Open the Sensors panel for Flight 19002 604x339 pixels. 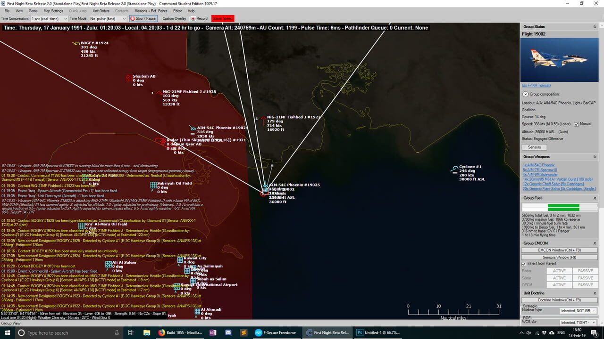(534, 147)
